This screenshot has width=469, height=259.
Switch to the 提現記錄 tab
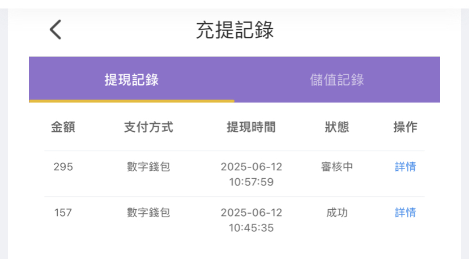click(x=131, y=80)
